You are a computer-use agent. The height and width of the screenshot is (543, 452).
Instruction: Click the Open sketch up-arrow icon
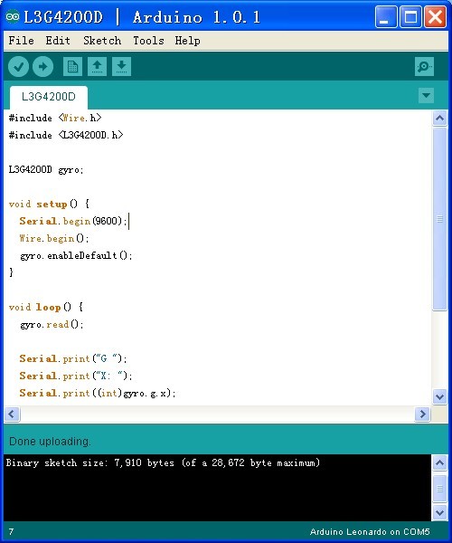tap(97, 66)
